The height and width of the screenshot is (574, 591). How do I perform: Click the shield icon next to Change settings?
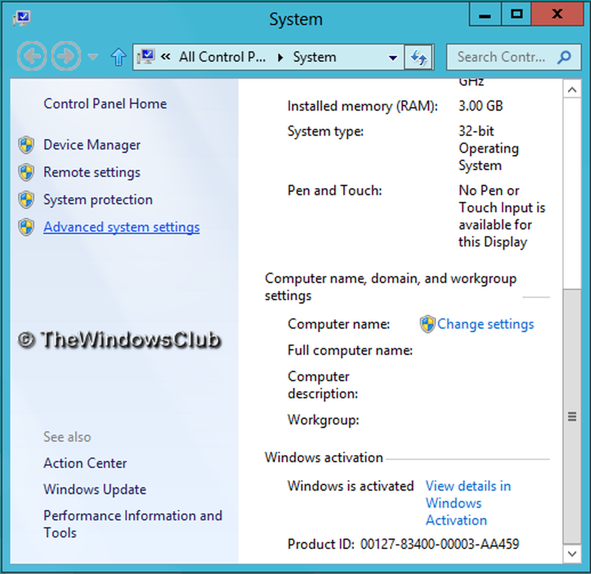point(427,324)
